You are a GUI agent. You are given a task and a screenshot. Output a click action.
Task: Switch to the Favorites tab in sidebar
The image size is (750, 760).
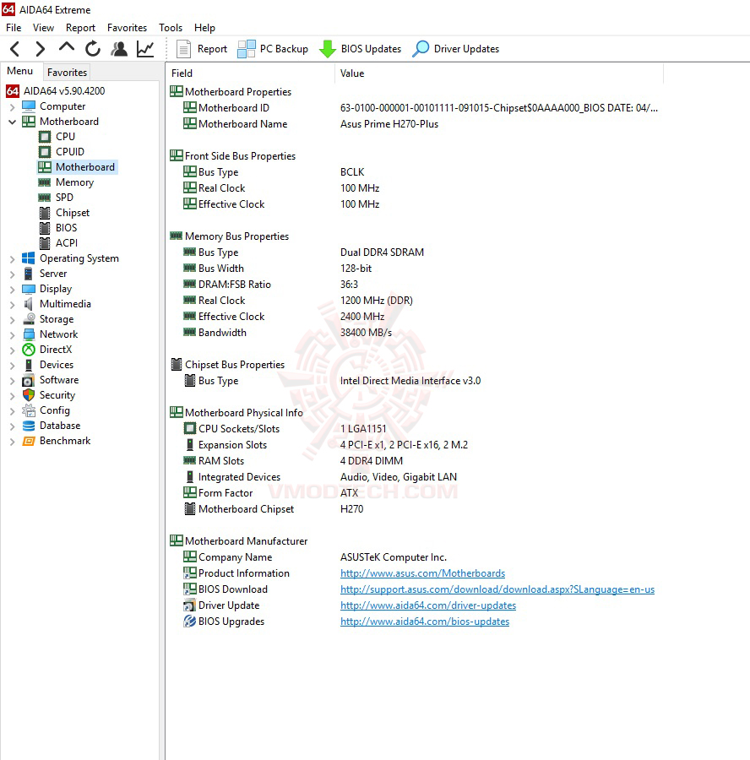(x=67, y=73)
